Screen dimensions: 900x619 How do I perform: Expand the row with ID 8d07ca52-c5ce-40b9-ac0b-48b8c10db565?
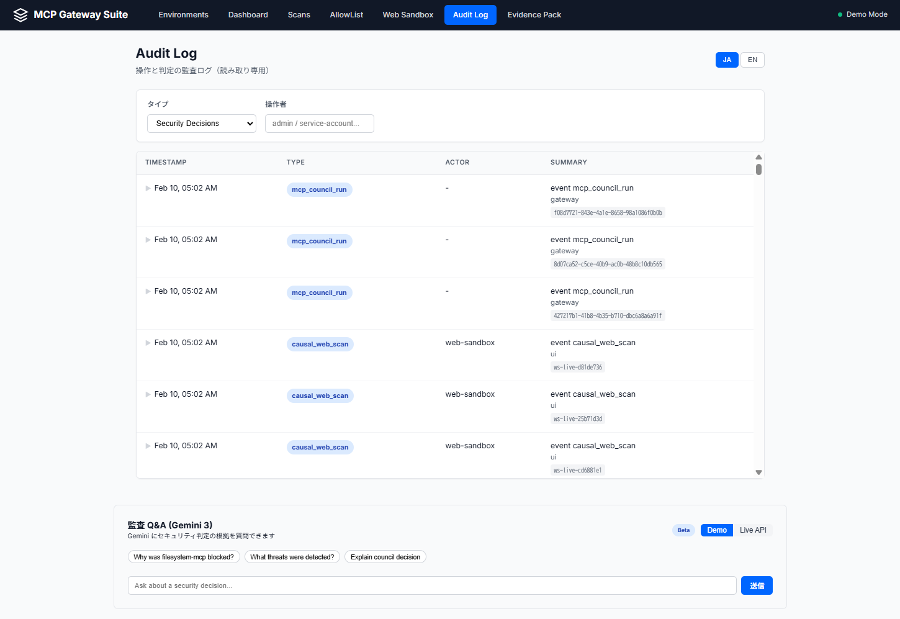tap(148, 240)
